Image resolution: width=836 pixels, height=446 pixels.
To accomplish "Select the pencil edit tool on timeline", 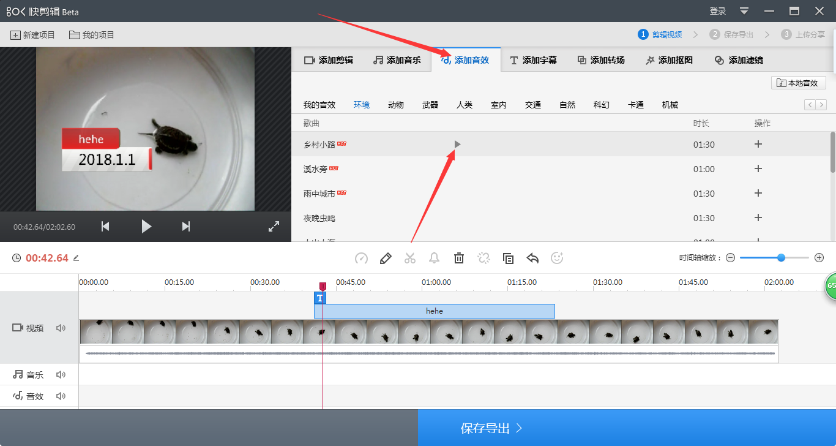I will tap(386, 258).
